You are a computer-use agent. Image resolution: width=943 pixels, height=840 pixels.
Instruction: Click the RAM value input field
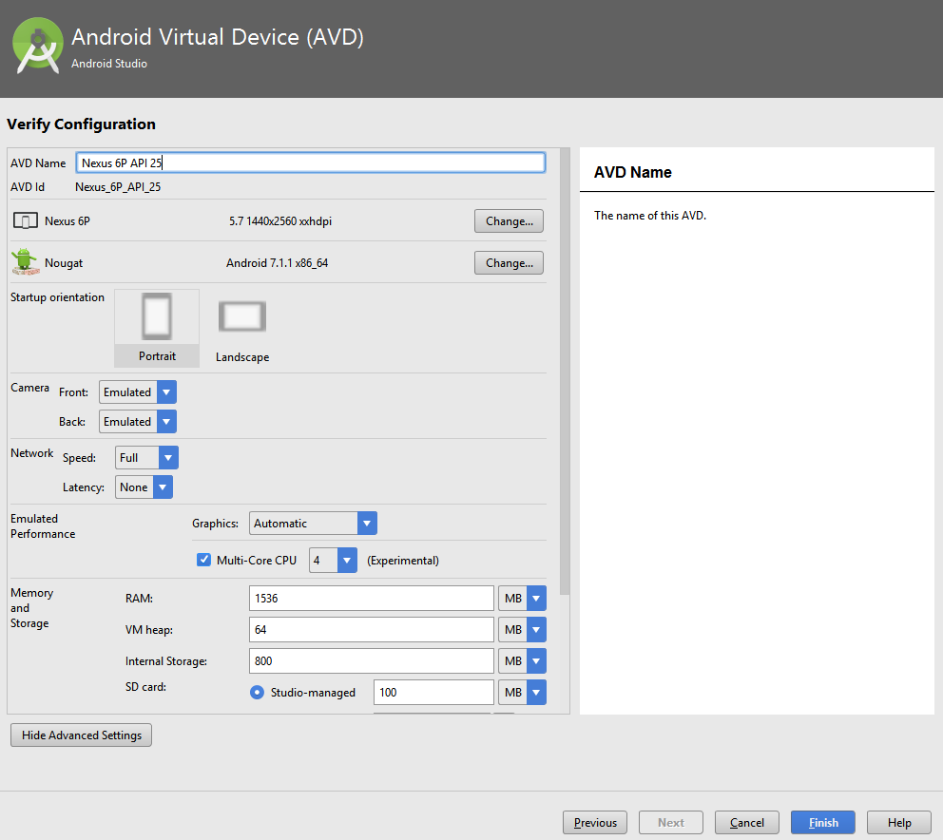(x=371, y=599)
